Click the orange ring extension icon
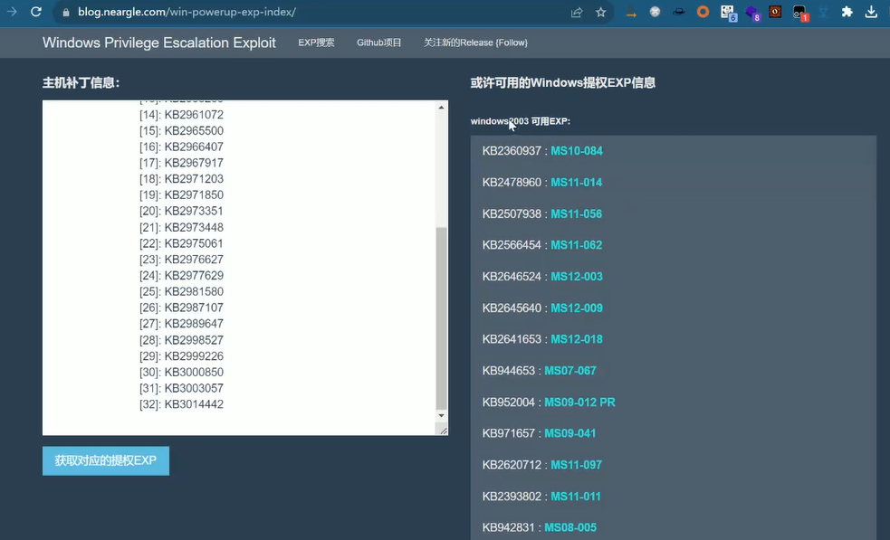The height and width of the screenshot is (540, 890). (703, 13)
